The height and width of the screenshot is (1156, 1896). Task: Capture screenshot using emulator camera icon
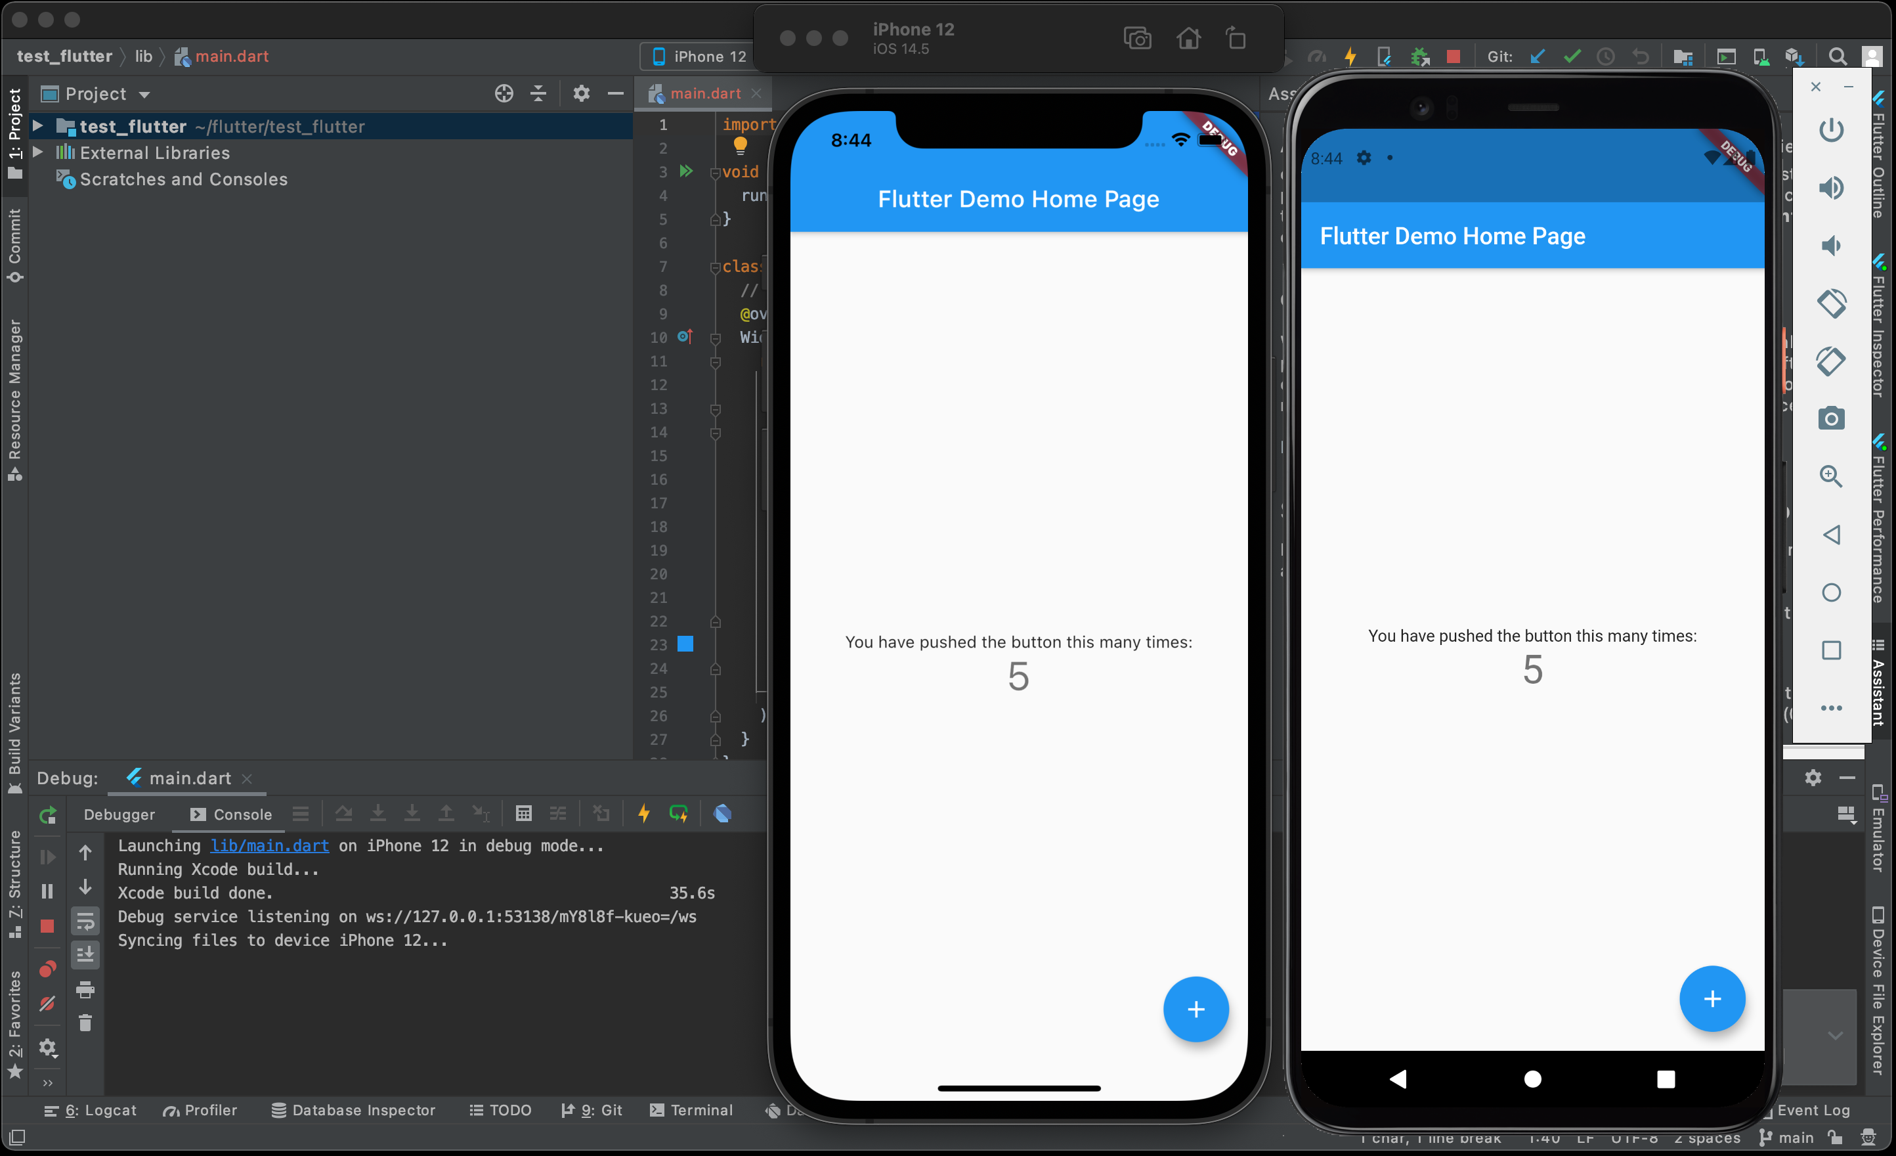click(x=1832, y=418)
